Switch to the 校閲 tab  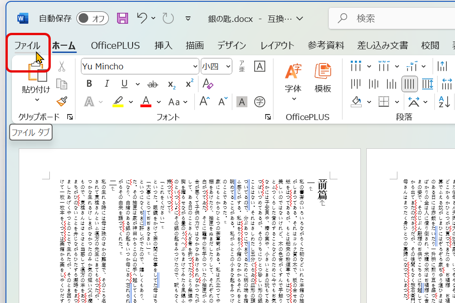(430, 46)
